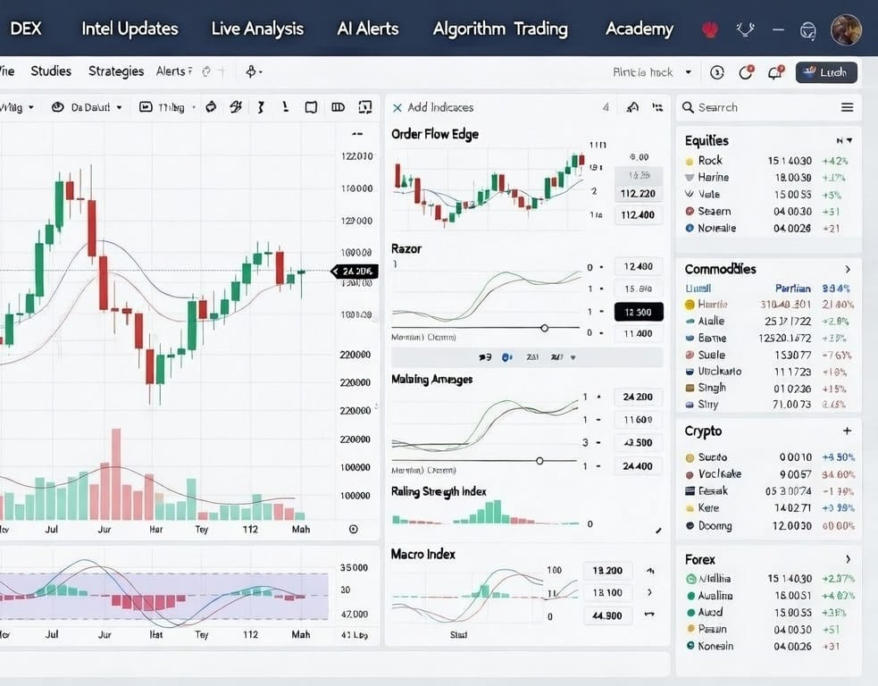Add a Crypto item with plus

point(848,431)
